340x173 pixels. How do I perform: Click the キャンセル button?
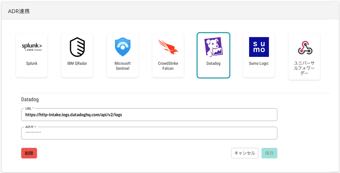point(245,153)
